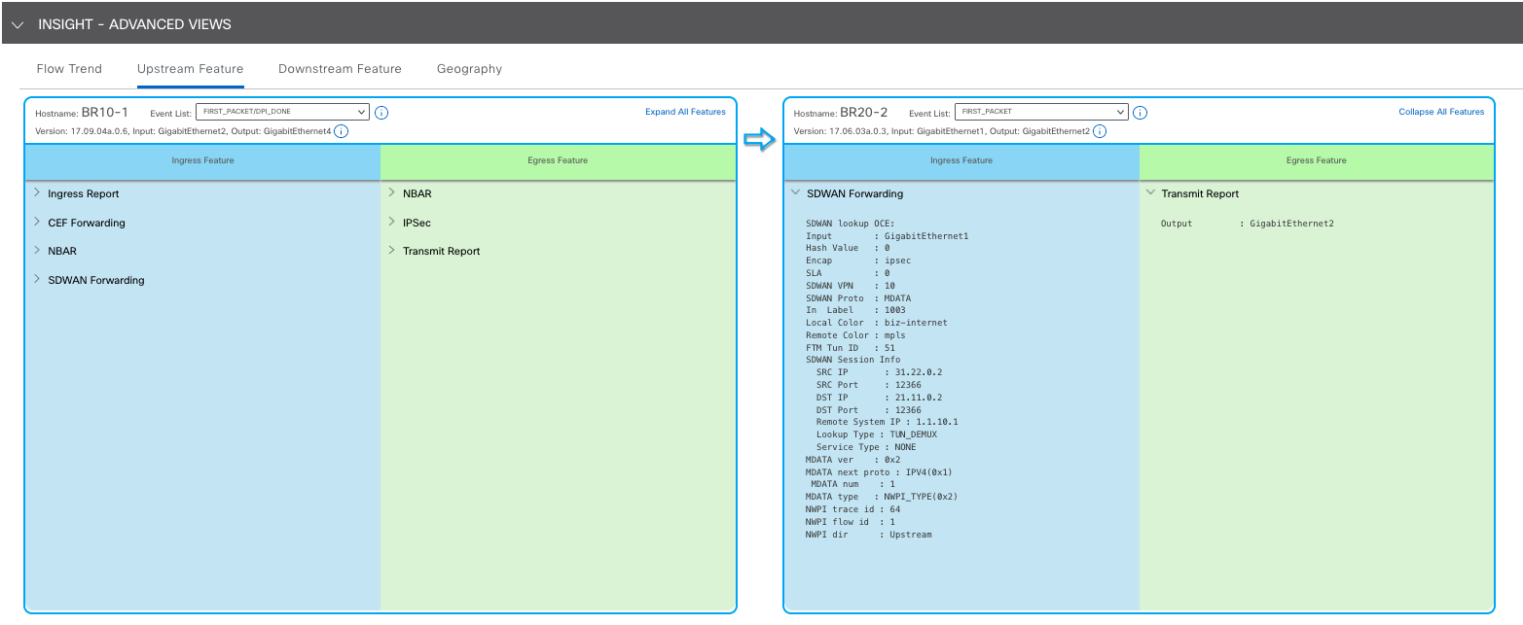The image size is (1523, 625).
Task: Open BR20-2 Event List dropdown
Action: (x=1040, y=112)
